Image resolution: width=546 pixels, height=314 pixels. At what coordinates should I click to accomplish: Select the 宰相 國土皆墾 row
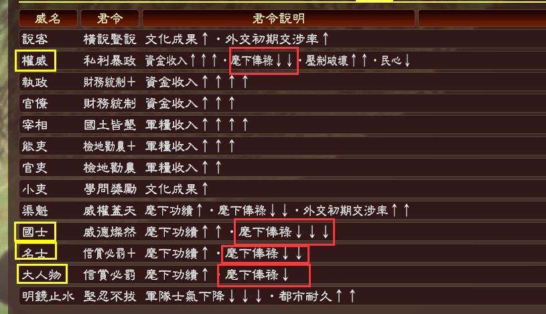(x=283, y=125)
